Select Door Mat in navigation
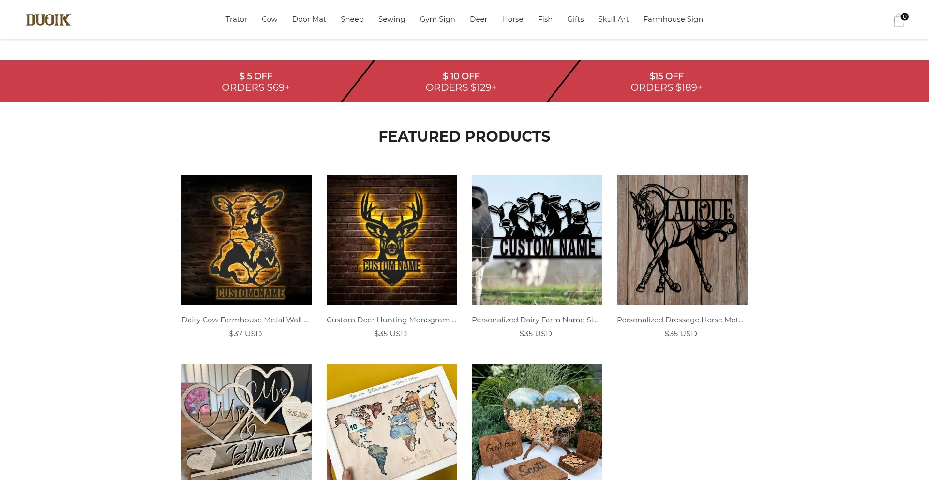Image resolution: width=929 pixels, height=480 pixels. (x=309, y=19)
